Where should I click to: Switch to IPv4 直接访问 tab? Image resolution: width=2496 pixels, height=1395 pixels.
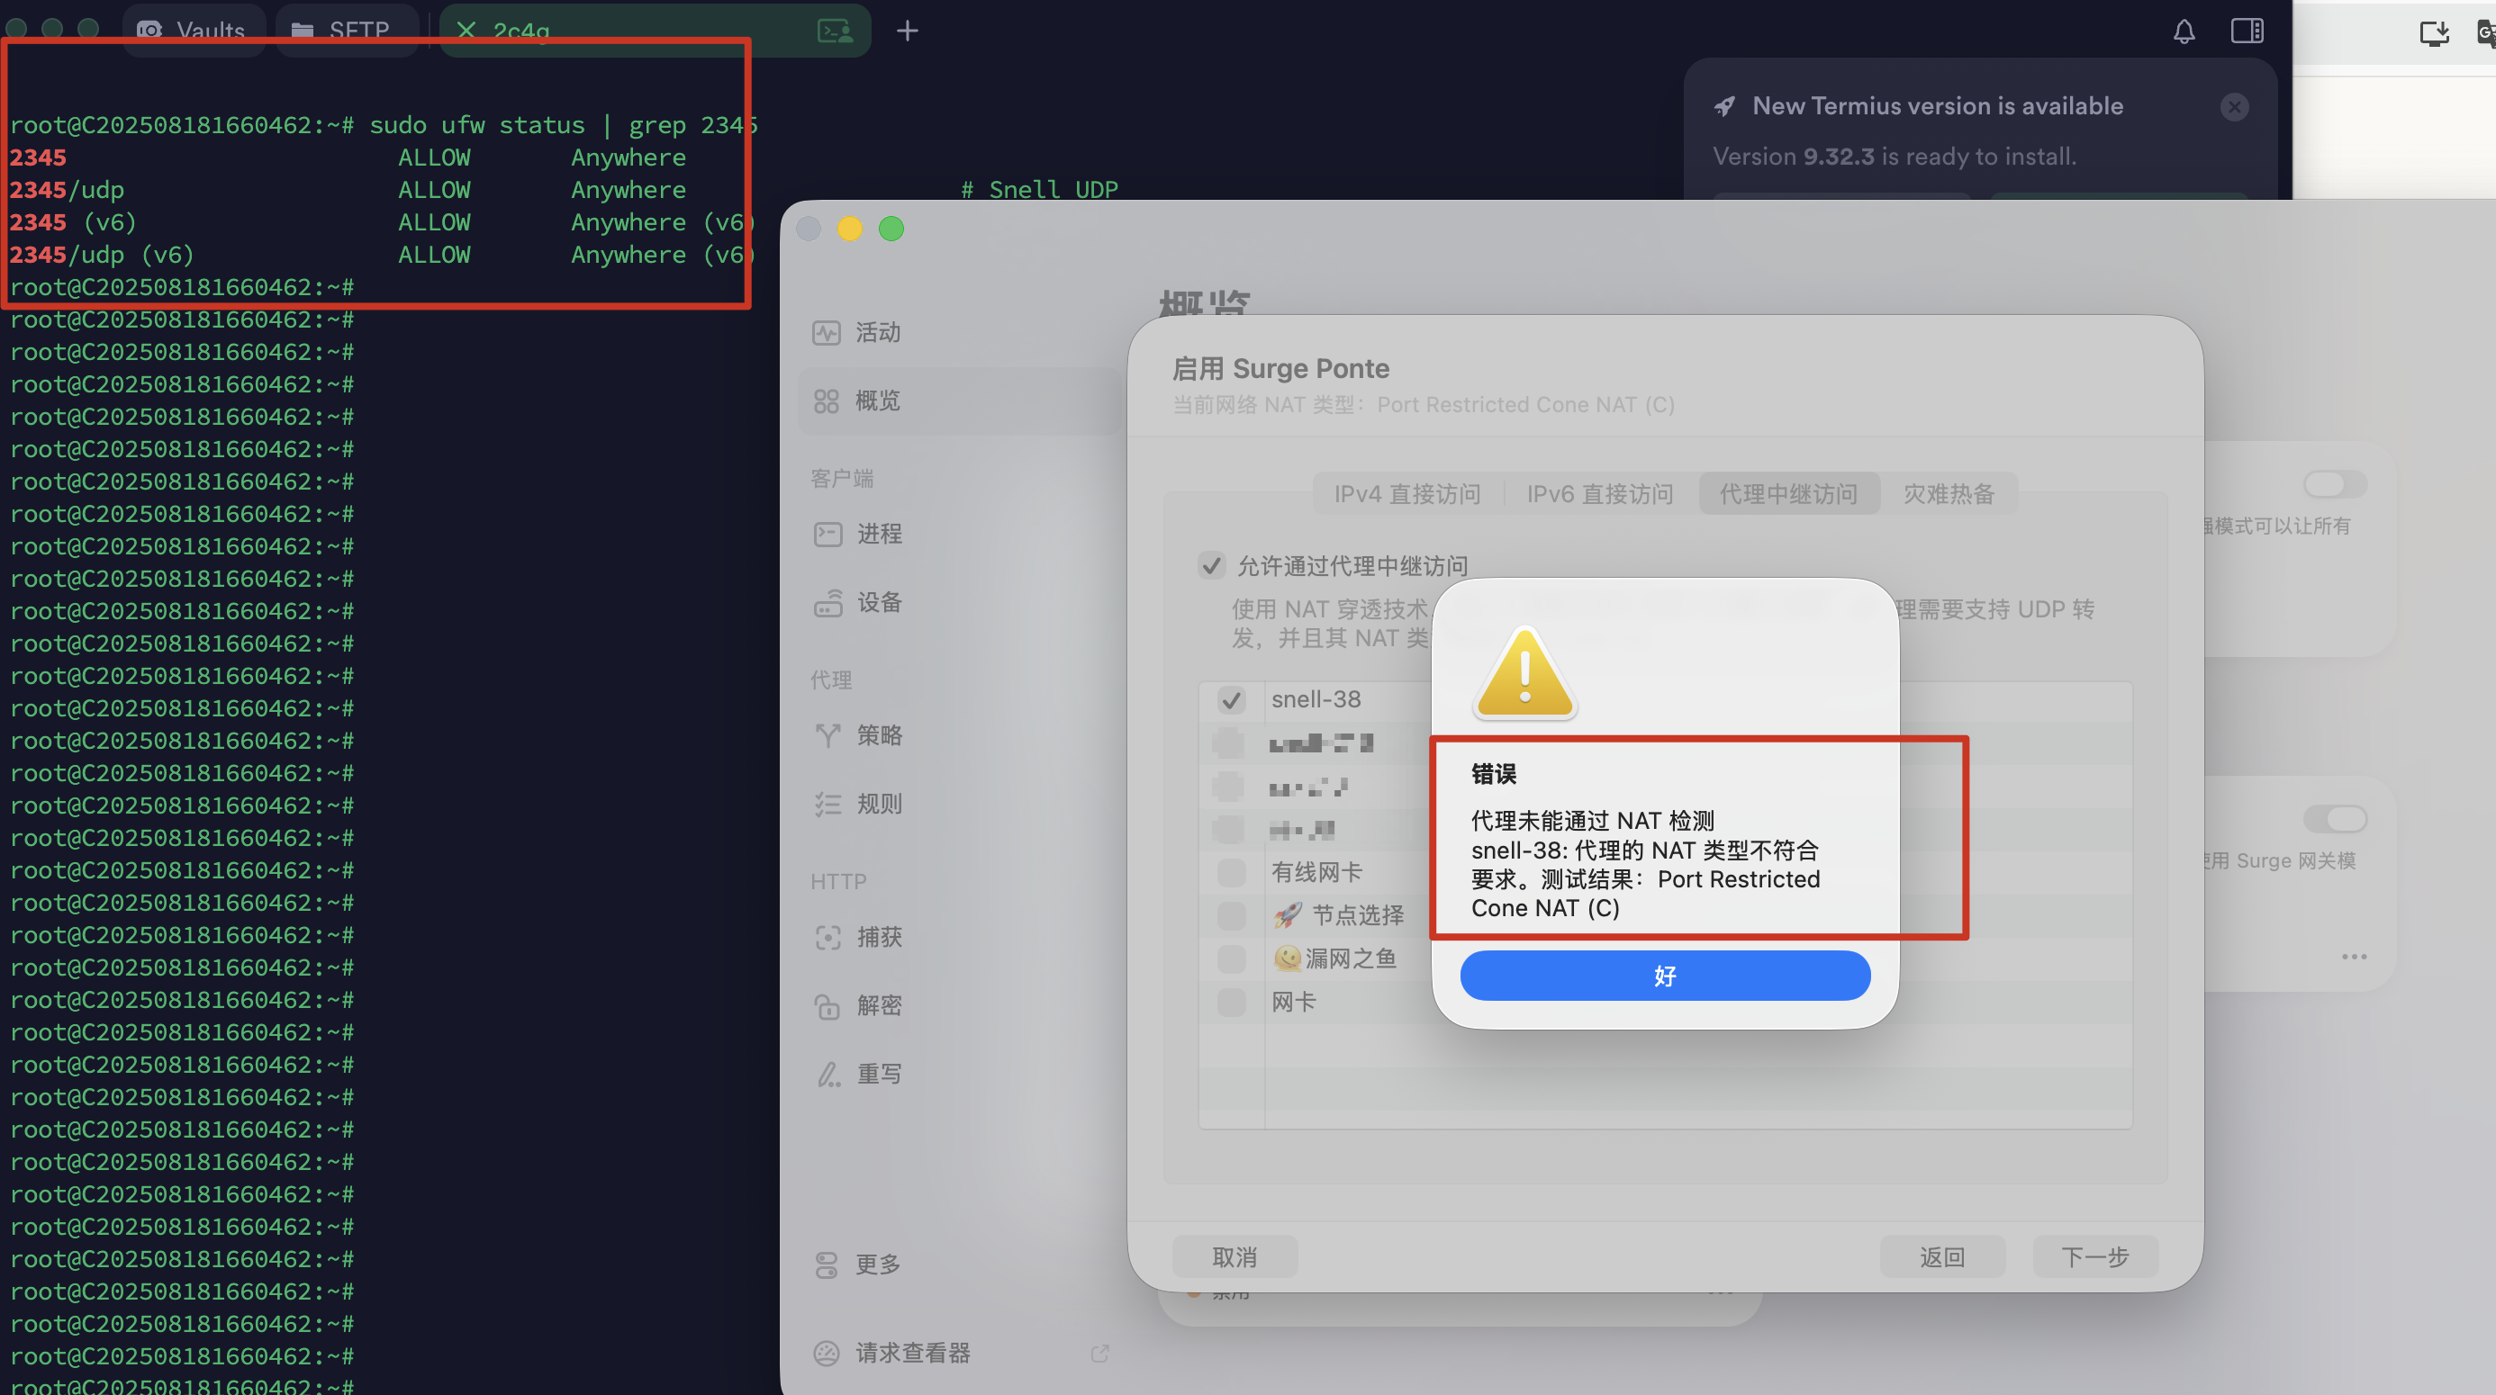[1406, 494]
